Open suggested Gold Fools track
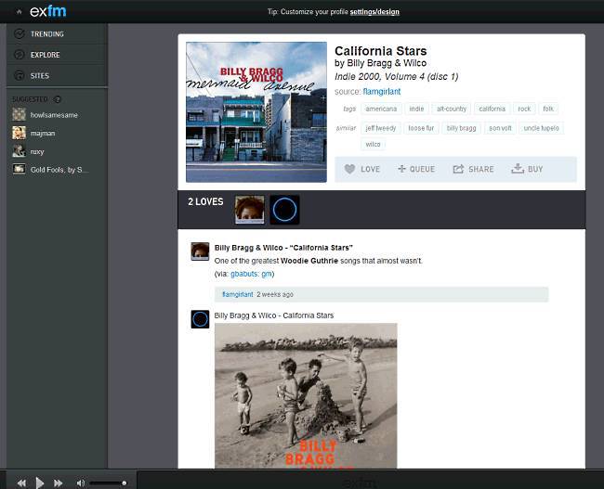Viewport: 604px width, 489px height. 59,170
